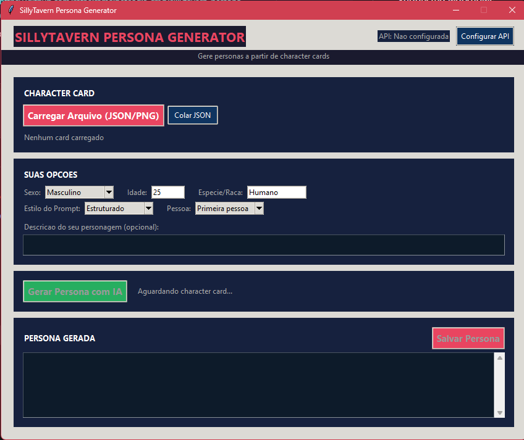
Task: Click the API: Nao configurada status label
Action: click(x=414, y=36)
